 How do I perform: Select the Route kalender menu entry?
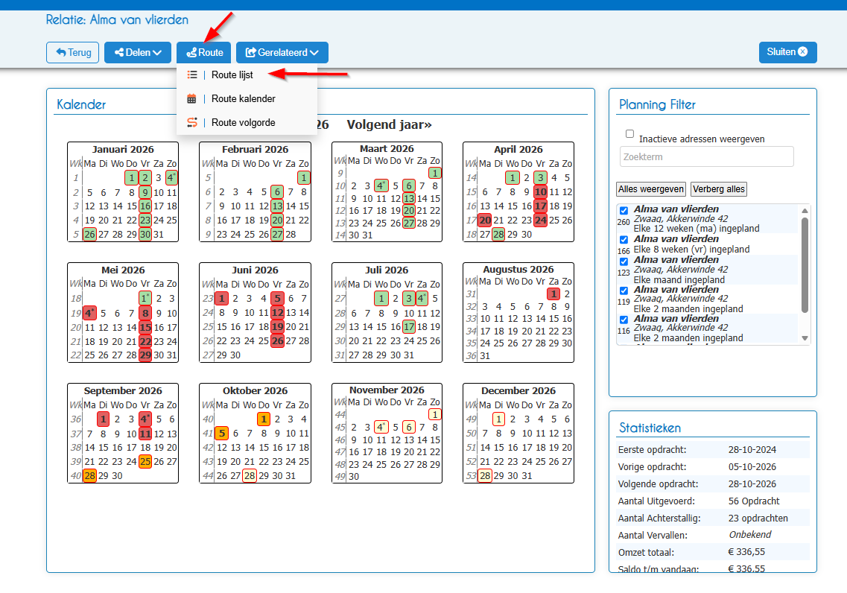click(243, 99)
